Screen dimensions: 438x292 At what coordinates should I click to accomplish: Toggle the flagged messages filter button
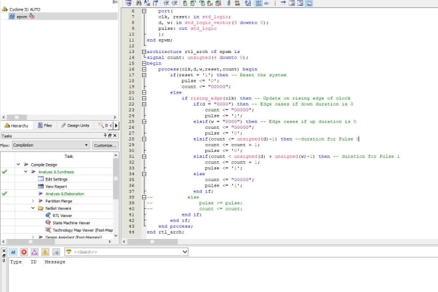coord(56,252)
